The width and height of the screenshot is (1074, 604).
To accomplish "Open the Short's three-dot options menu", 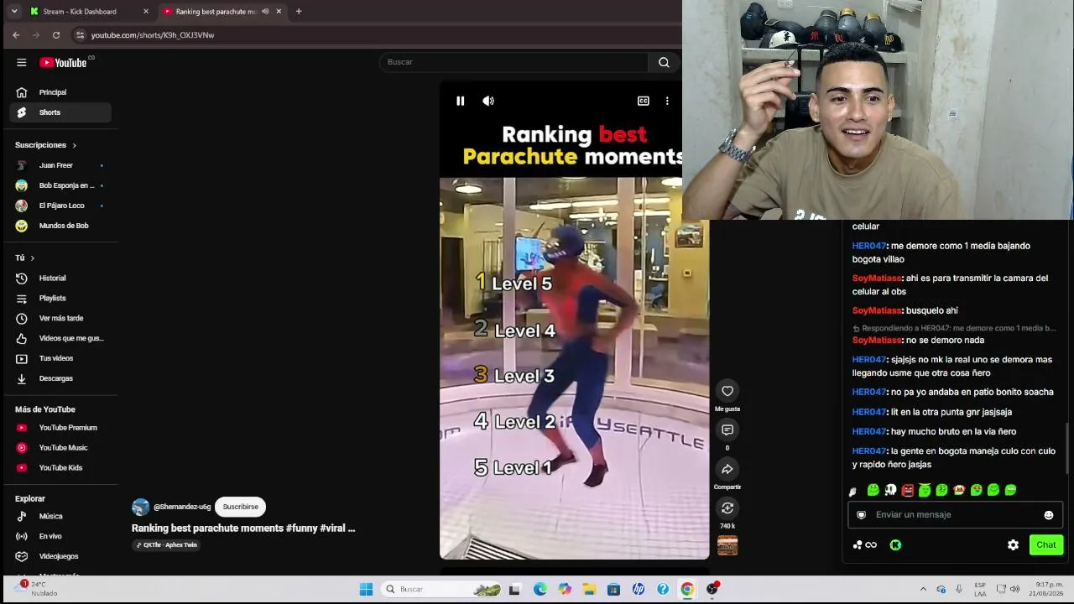I will (x=667, y=101).
